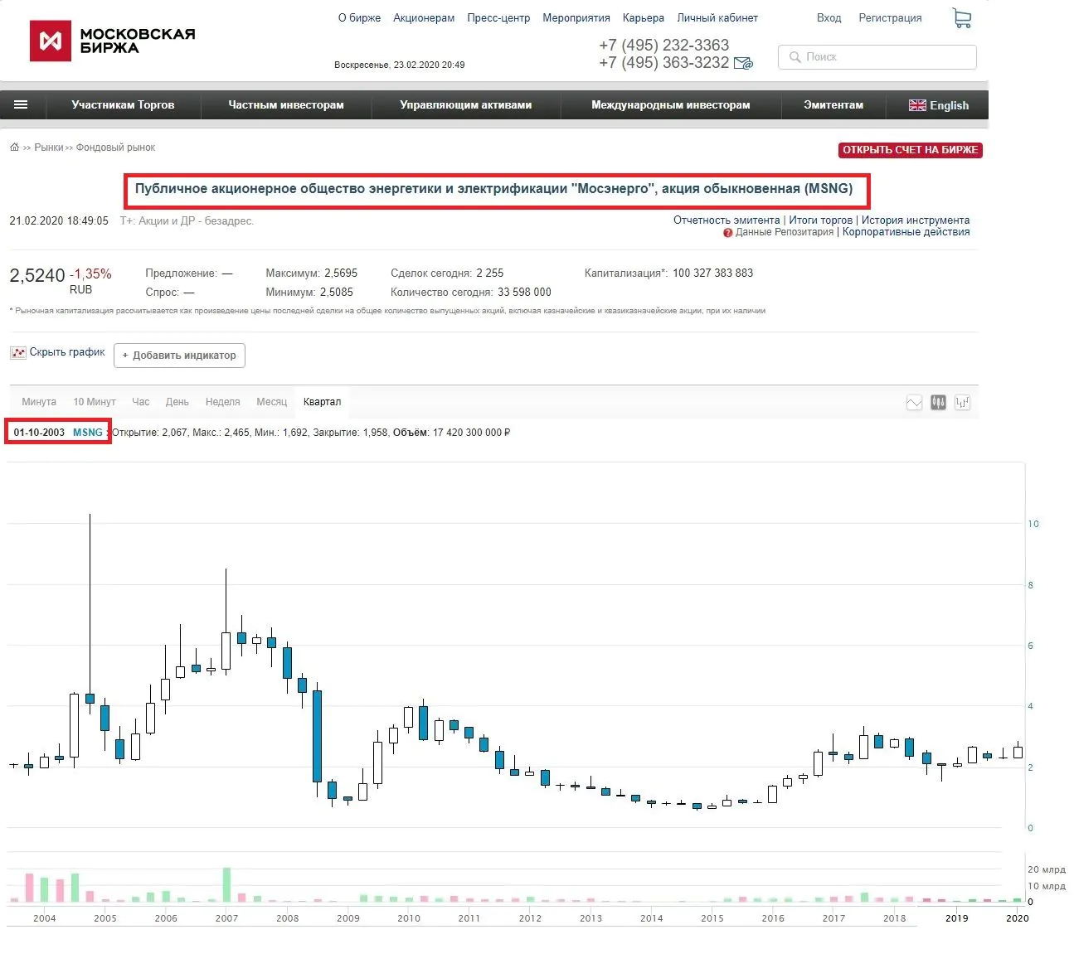
Task: Click the Добавить индикатор button
Action: click(179, 356)
